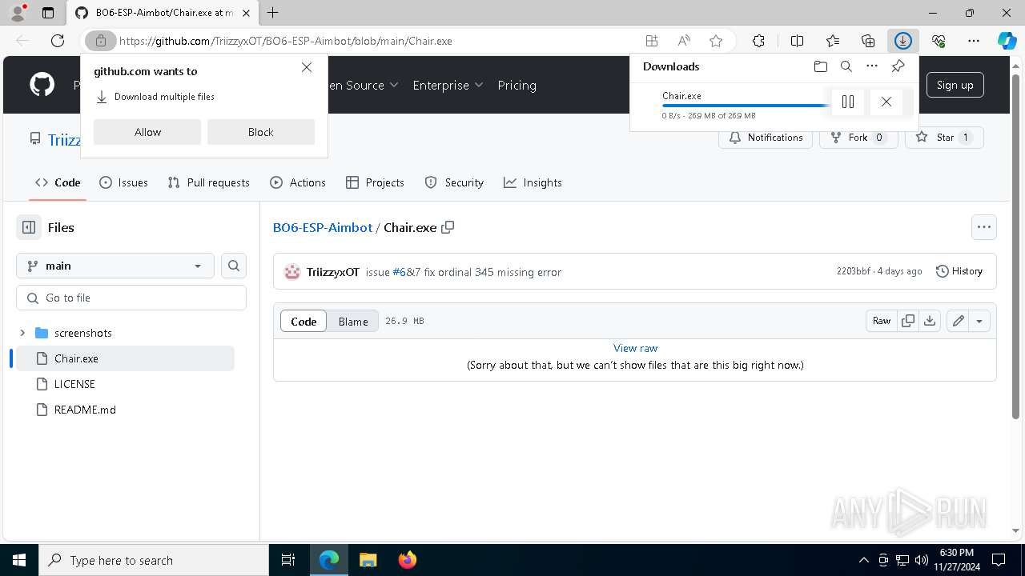Screen dimensions: 1025x576
Task: Open Favorites list icon
Action: coord(833,41)
